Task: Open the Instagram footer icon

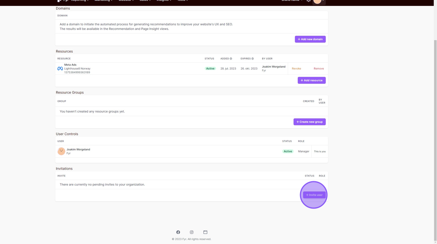Action: coord(192,232)
